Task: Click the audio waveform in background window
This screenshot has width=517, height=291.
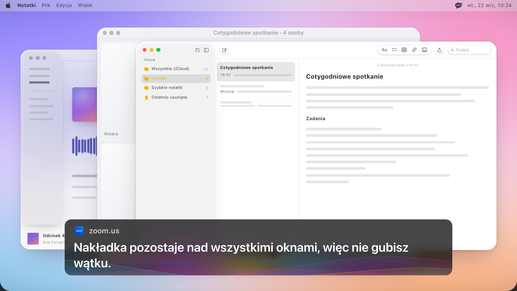Action: click(x=85, y=146)
